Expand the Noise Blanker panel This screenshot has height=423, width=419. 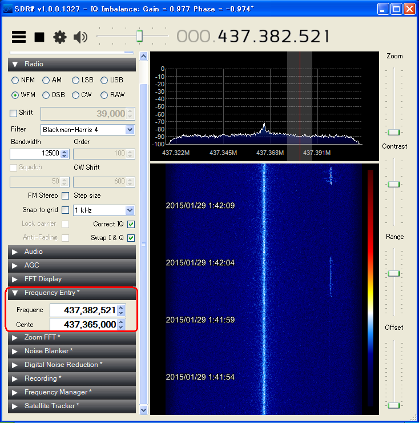click(72, 351)
